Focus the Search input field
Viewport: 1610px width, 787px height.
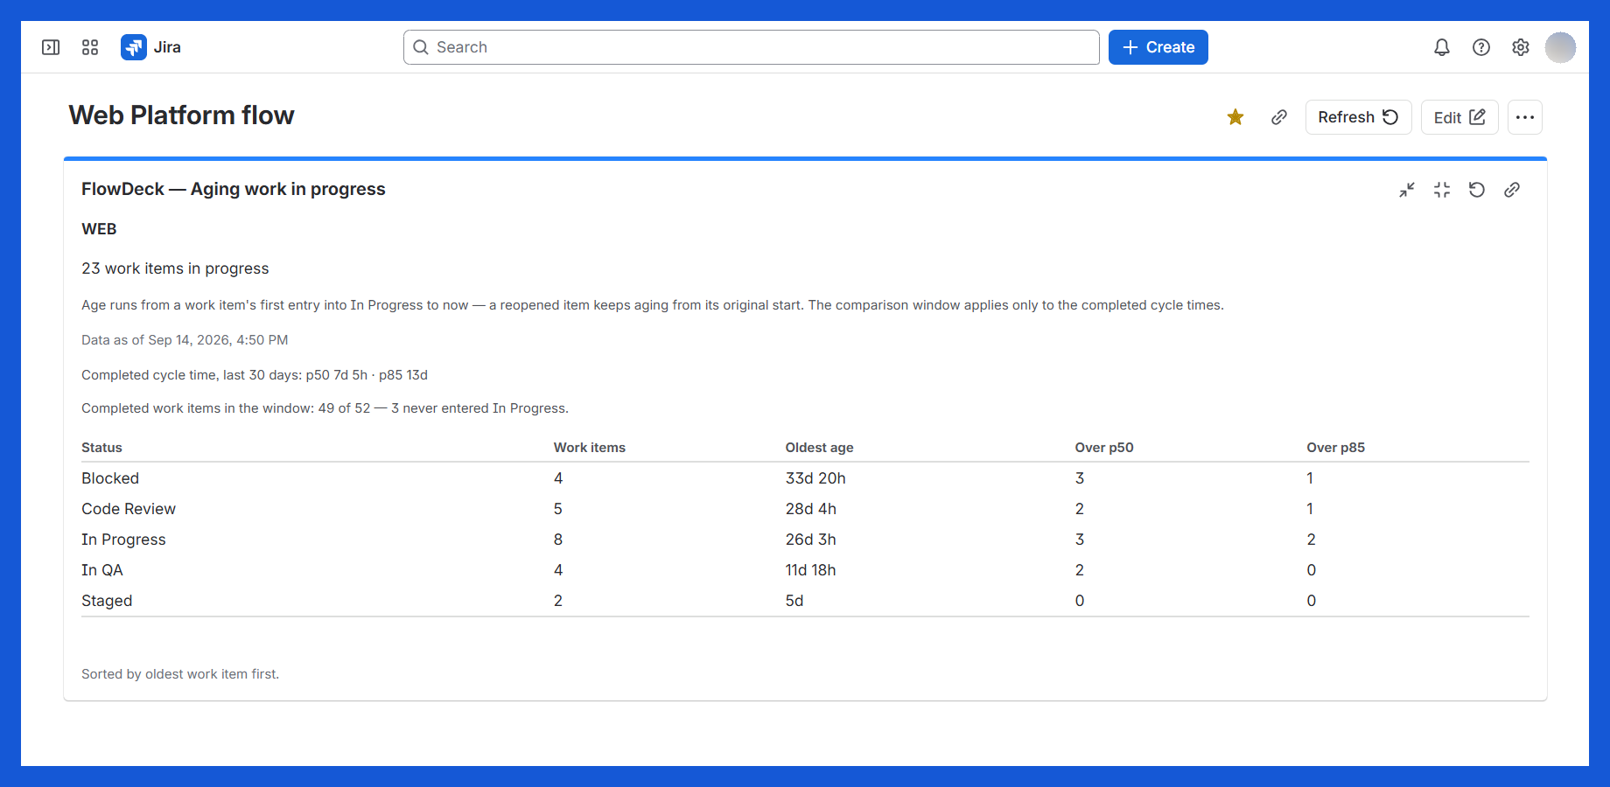point(752,47)
